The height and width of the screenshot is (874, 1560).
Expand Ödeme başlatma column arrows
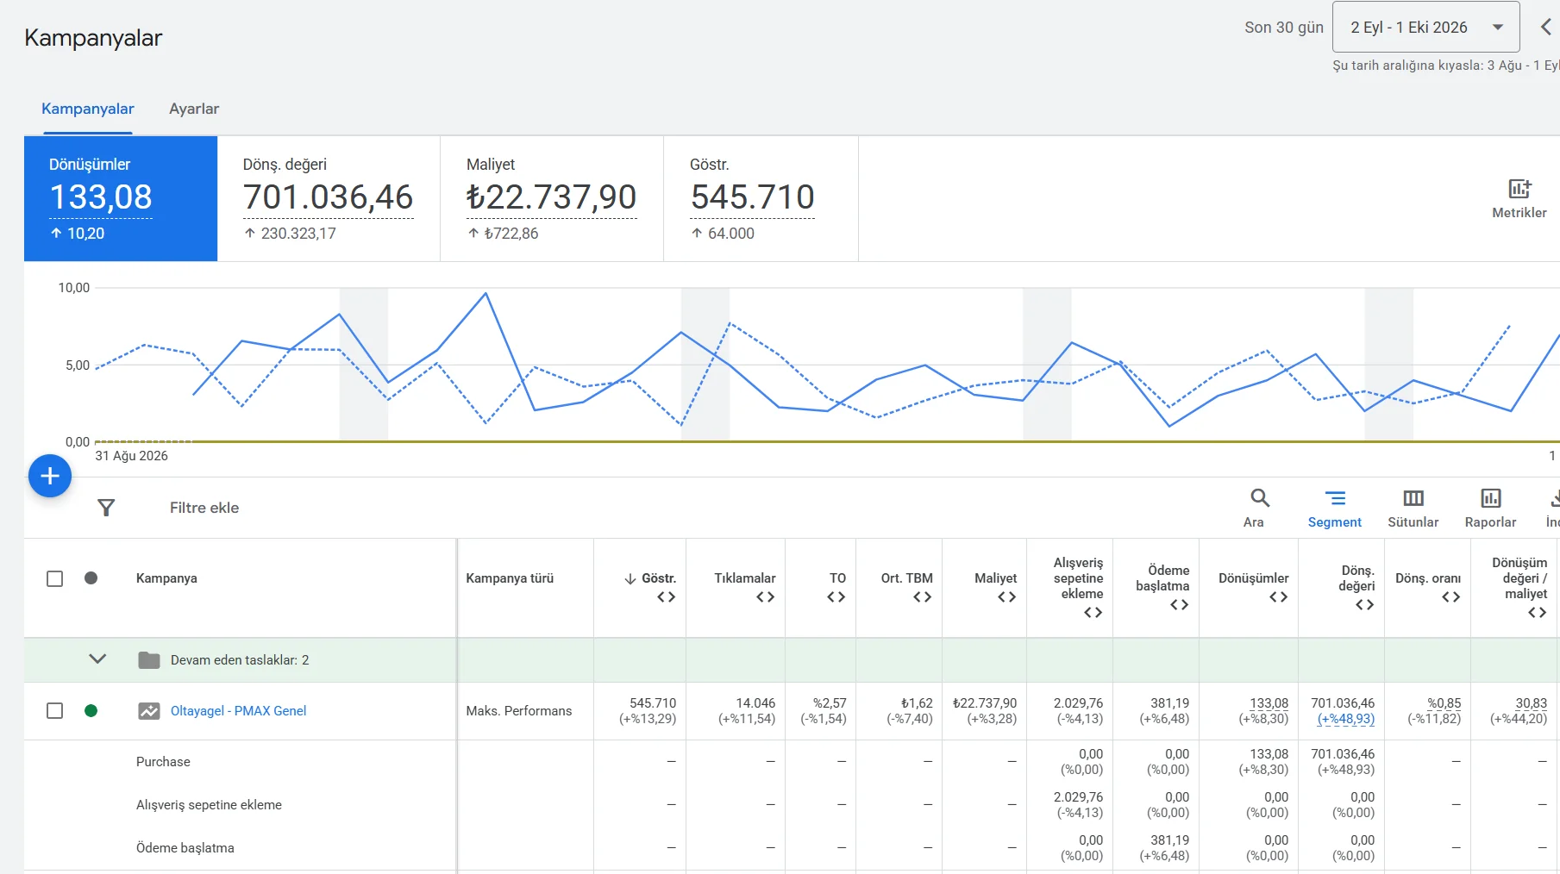(x=1179, y=605)
